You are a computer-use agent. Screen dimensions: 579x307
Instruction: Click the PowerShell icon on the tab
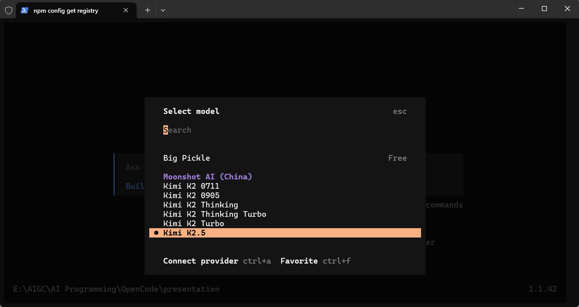coord(24,10)
